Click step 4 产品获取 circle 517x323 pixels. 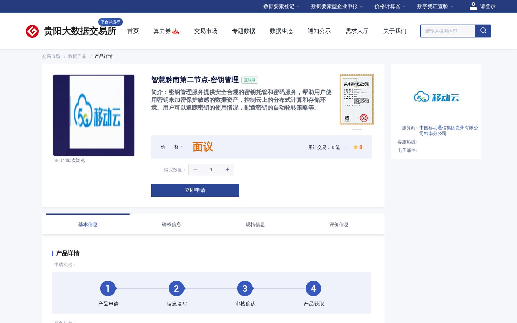coord(313,288)
